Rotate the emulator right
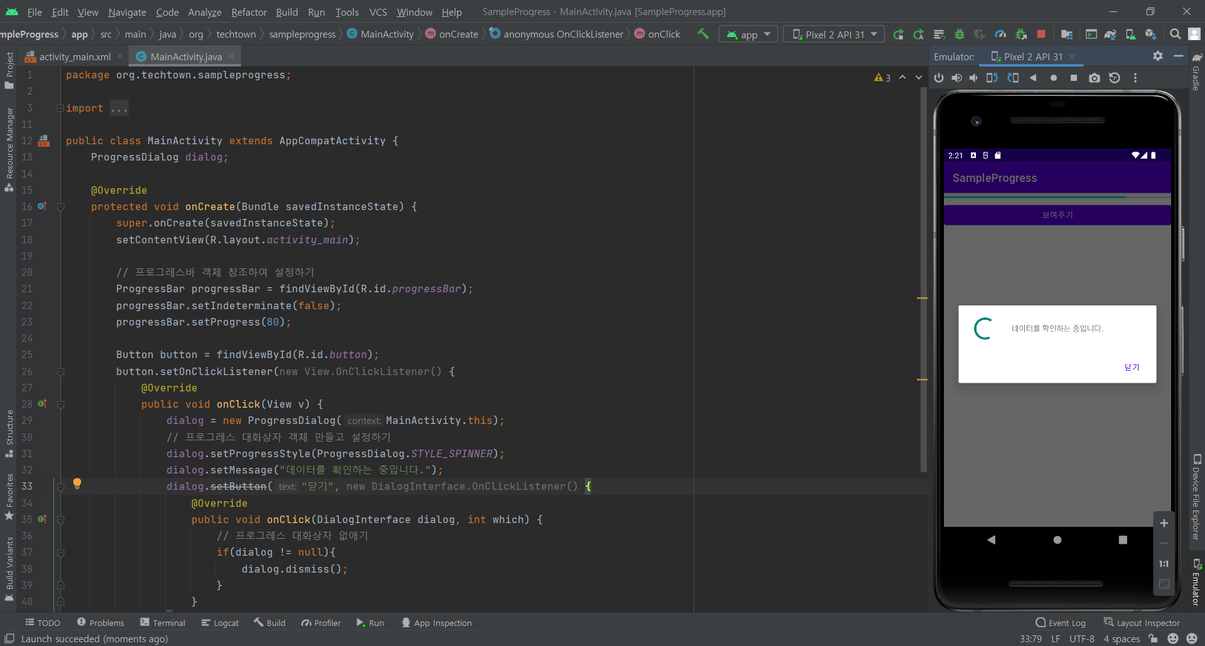The image size is (1205, 646). coord(1013,78)
